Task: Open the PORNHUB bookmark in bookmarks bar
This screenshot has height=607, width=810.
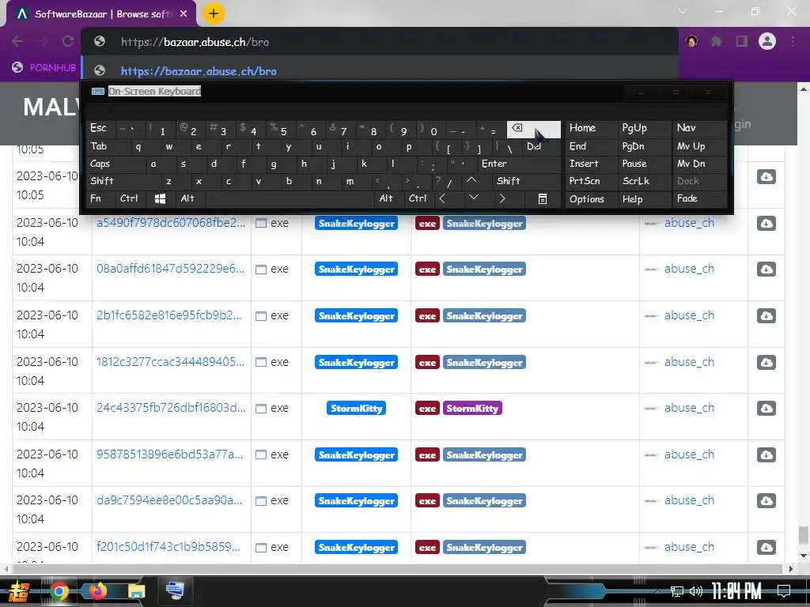Action: (44, 68)
